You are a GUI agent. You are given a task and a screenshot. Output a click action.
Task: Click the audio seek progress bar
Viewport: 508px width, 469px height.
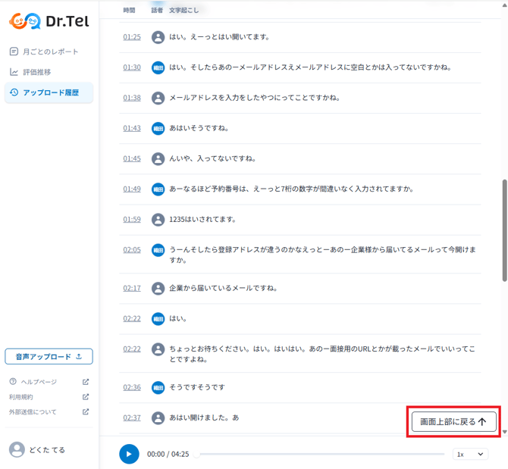coord(320,455)
